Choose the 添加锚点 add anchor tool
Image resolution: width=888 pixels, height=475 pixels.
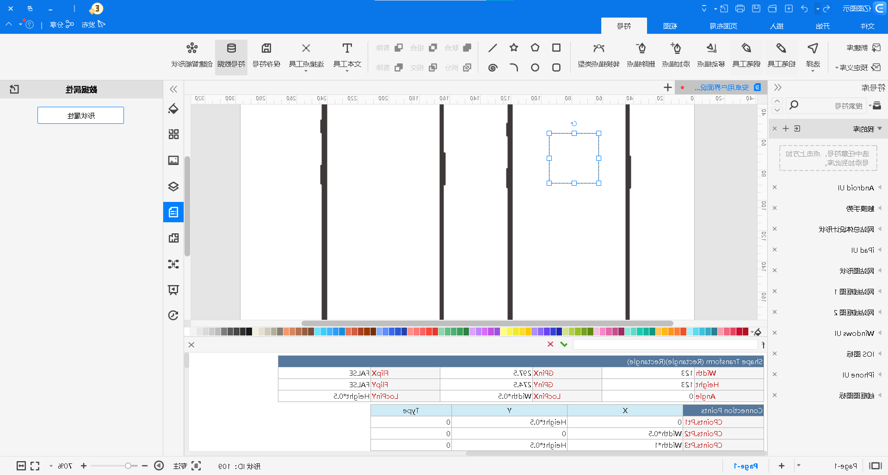click(676, 55)
